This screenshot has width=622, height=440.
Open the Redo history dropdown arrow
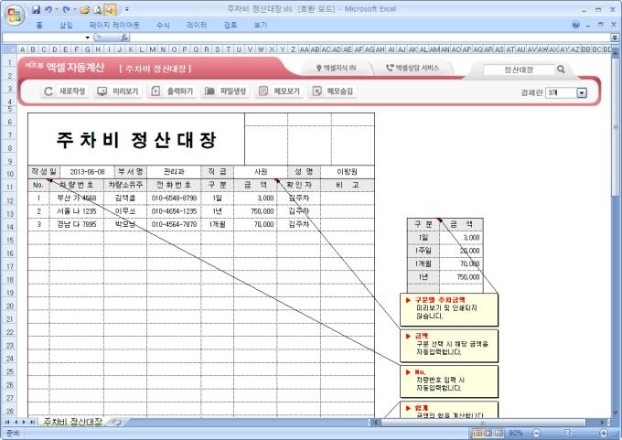[75, 9]
